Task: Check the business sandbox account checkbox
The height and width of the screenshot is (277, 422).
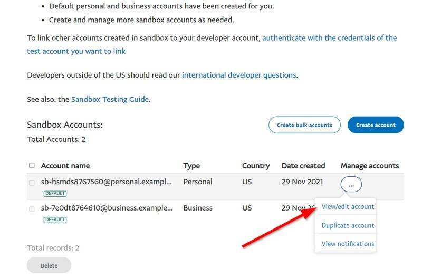Action: pyautogui.click(x=32, y=209)
